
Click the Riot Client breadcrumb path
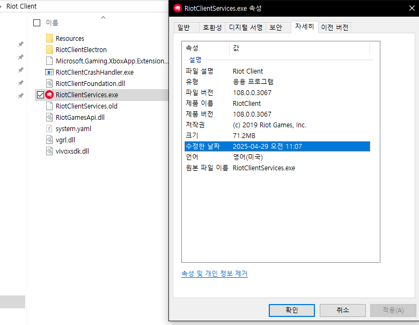click(x=21, y=6)
